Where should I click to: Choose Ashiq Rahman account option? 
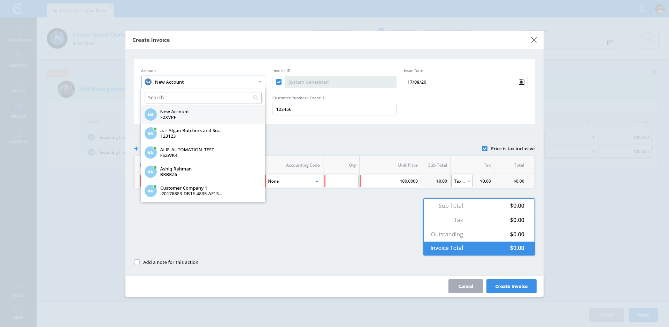176,172
